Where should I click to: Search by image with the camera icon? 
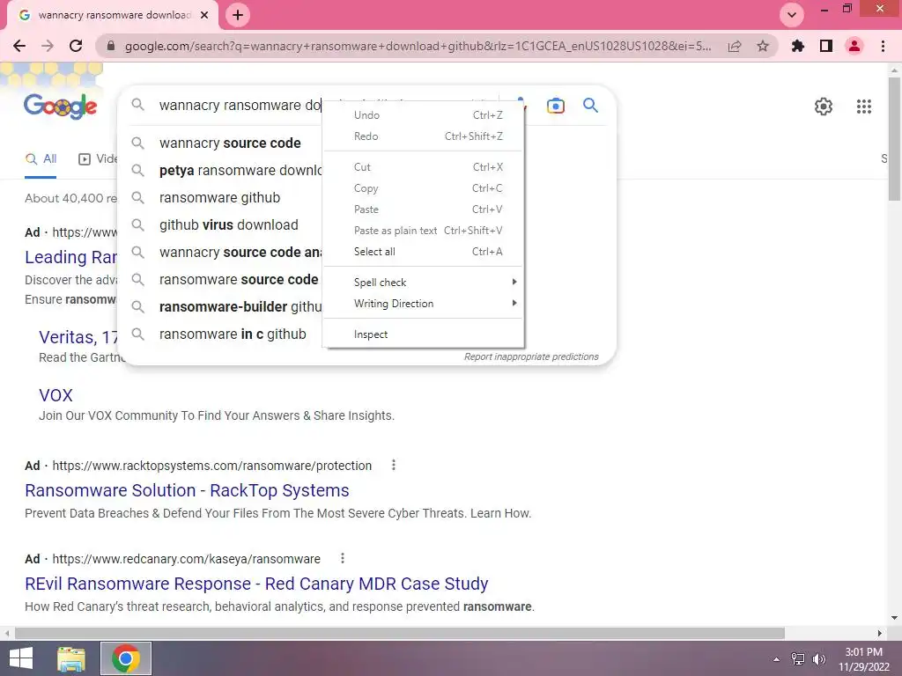pyautogui.click(x=556, y=106)
